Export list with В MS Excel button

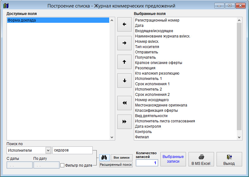tap(201, 159)
